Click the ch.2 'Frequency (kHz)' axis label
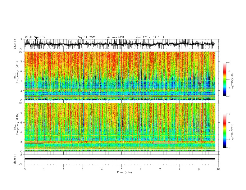Image resolution: width=246 pixels, height=190 pixels. coord(17,124)
